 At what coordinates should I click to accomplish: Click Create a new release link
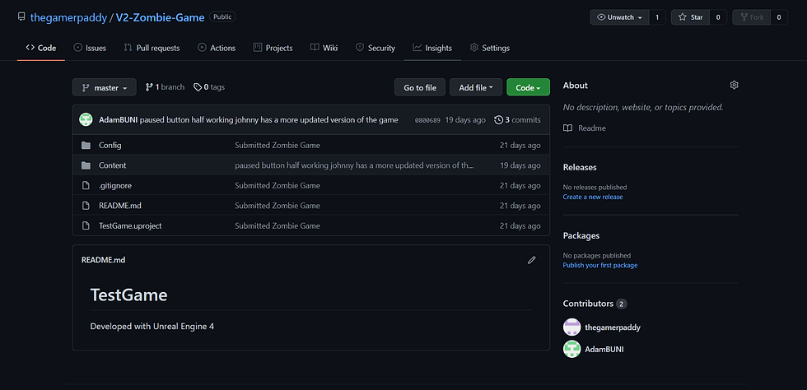point(593,197)
